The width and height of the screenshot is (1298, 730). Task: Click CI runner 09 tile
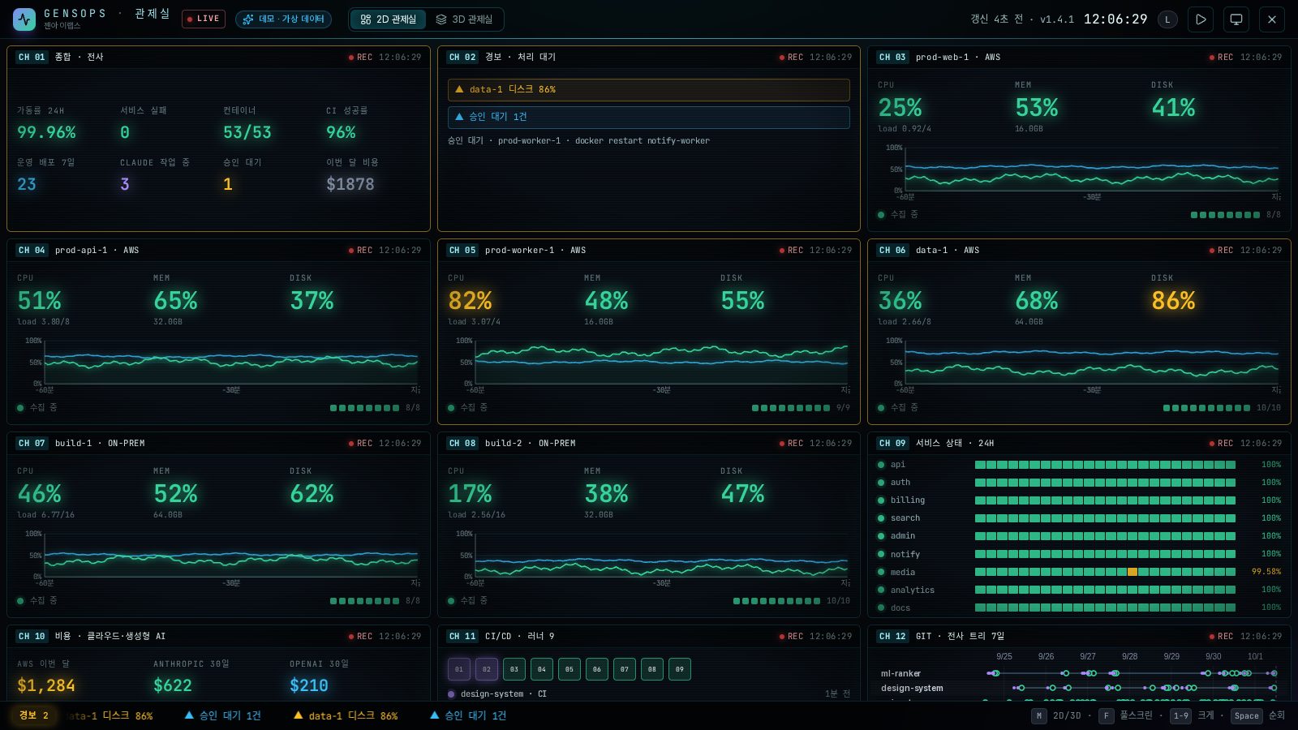680,669
